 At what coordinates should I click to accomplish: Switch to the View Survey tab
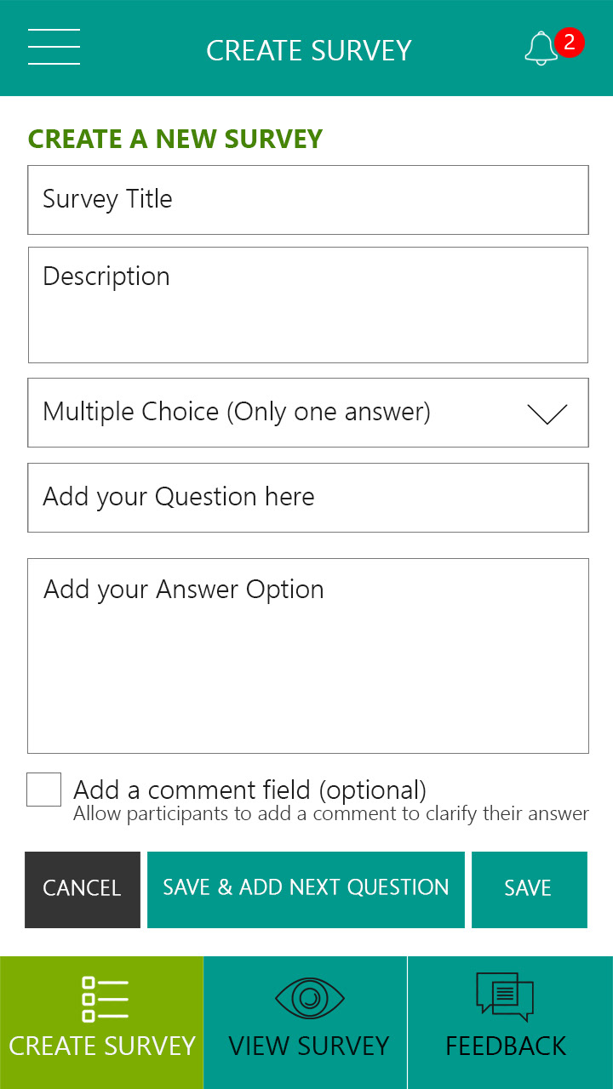(308, 1046)
